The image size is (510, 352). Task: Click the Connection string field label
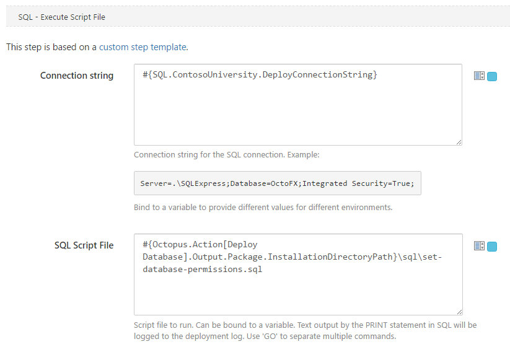tap(77, 76)
